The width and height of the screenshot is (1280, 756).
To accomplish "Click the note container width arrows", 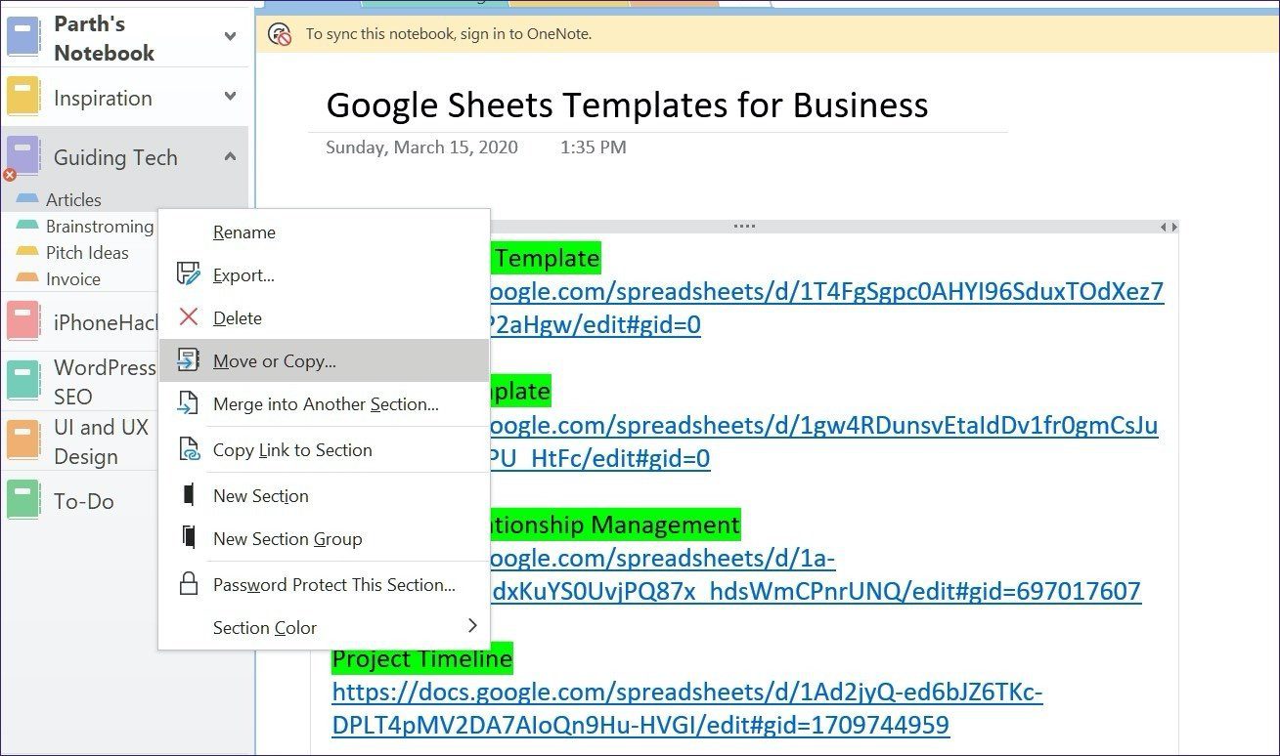I will (x=1169, y=227).
